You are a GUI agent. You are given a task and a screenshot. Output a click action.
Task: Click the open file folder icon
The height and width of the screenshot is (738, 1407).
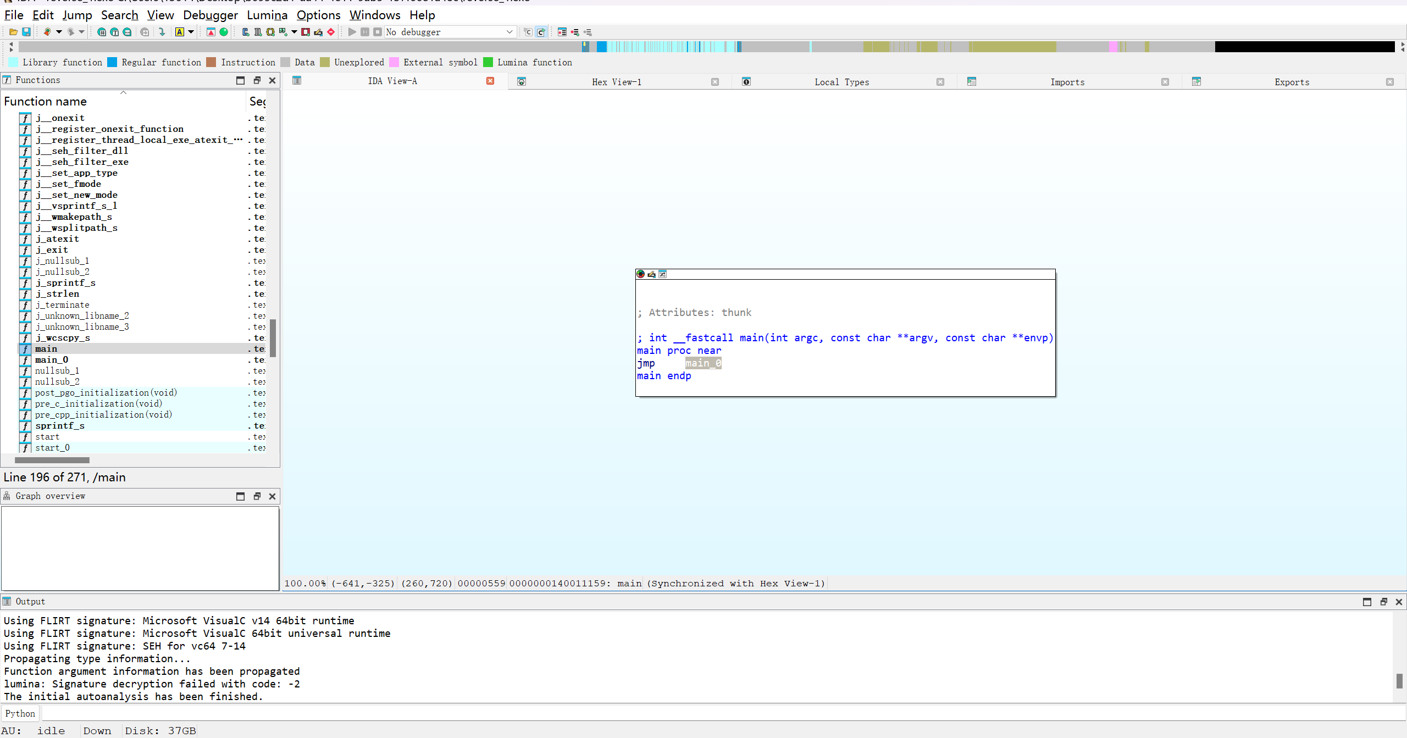point(13,32)
